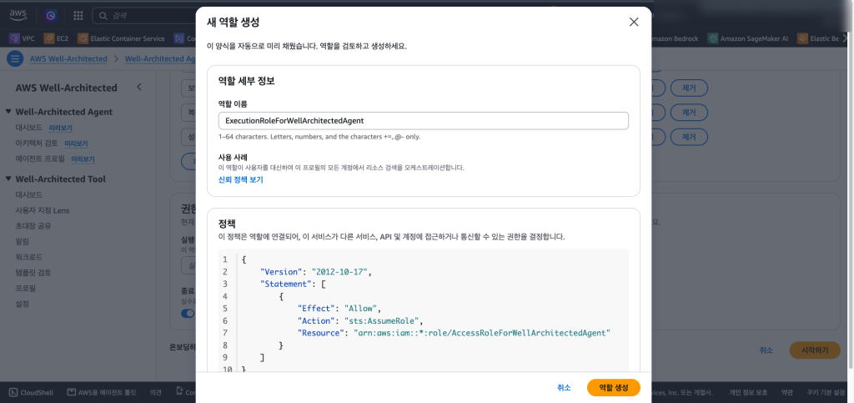This screenshot has width=854, height=403.
Task: Open AWS Well-Architected breadcrumb link
Action: [68, 58]
